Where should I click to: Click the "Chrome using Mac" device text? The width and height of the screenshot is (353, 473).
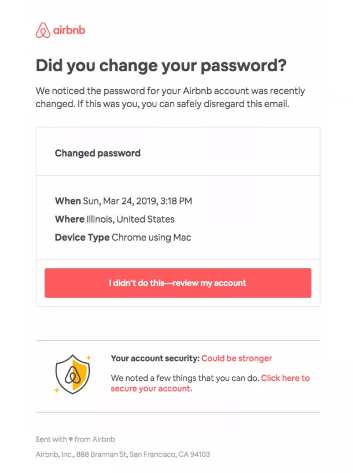(151, 237)
